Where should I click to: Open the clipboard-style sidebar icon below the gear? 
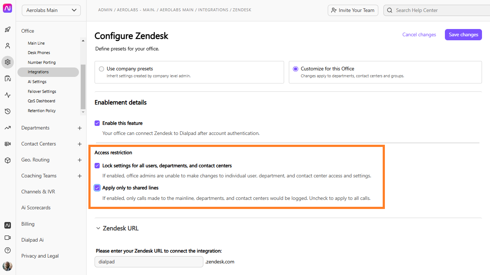(8, 78)
